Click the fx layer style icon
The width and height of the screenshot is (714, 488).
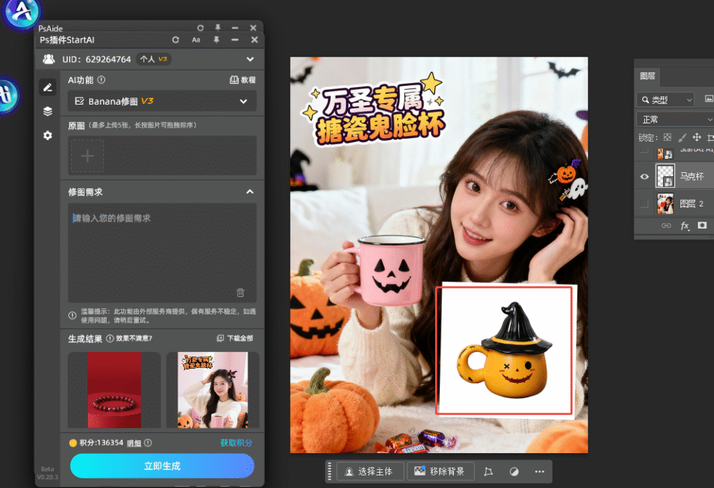[x=685, y=226]
